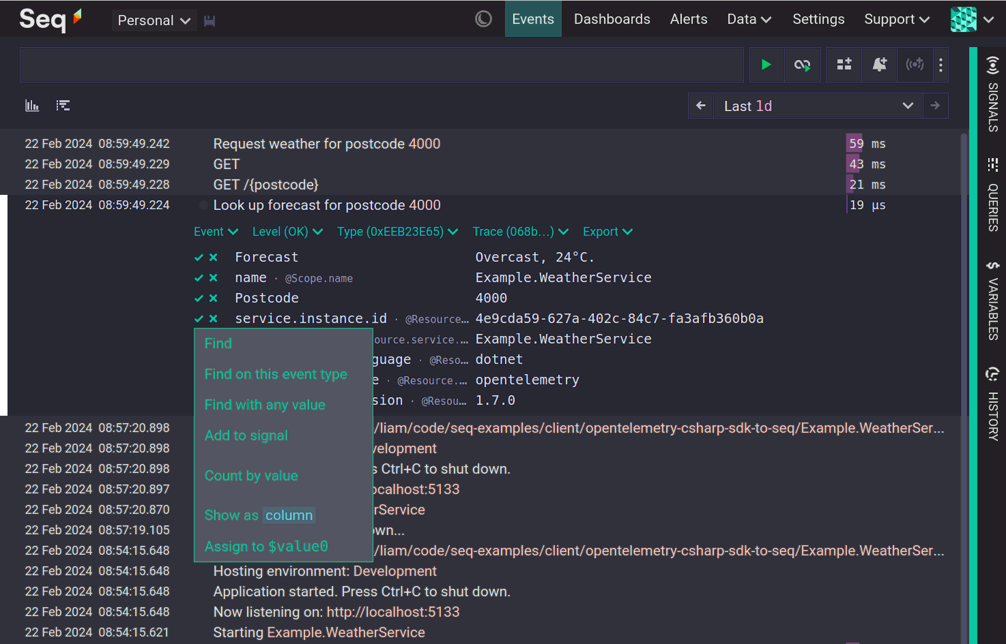Screen dimensions: 1006x644
Task: Click the opentelemetry property value
Action: click(x=527, y=380)
